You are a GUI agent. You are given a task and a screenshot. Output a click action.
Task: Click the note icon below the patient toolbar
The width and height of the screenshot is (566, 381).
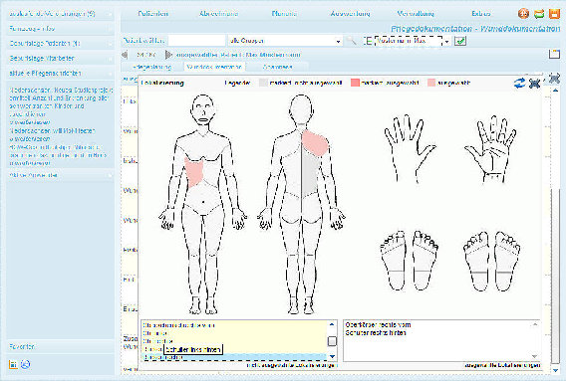click(x=554, y=54)
